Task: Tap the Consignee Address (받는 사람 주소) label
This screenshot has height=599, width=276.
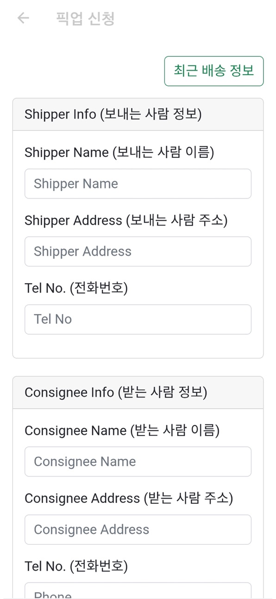Action: pos(129,498)
